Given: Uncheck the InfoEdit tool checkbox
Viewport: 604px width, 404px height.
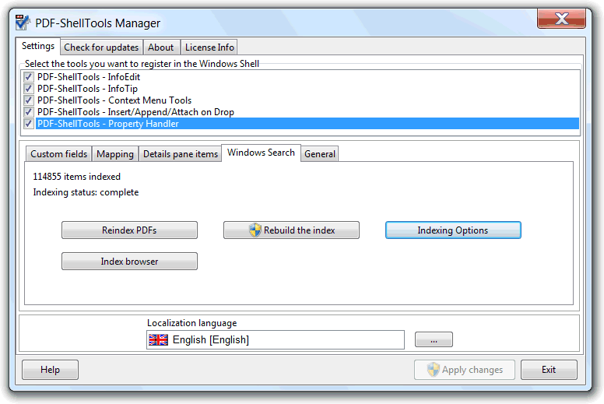Looking at the screenshot, I should 29,77.
